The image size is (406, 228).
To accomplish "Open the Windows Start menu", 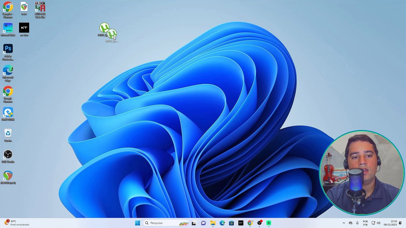I will (137, 223).
